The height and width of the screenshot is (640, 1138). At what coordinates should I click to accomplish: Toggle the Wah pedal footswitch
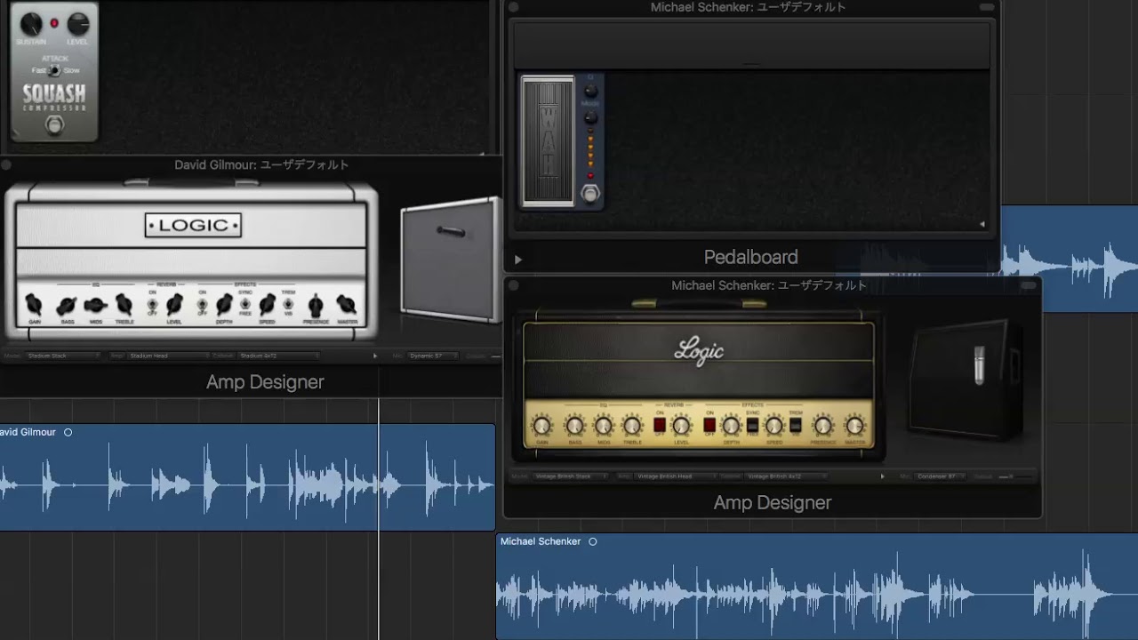(589, 193)
